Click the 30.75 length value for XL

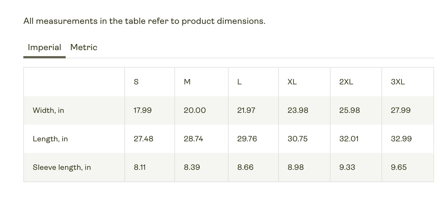click(297, 139)
